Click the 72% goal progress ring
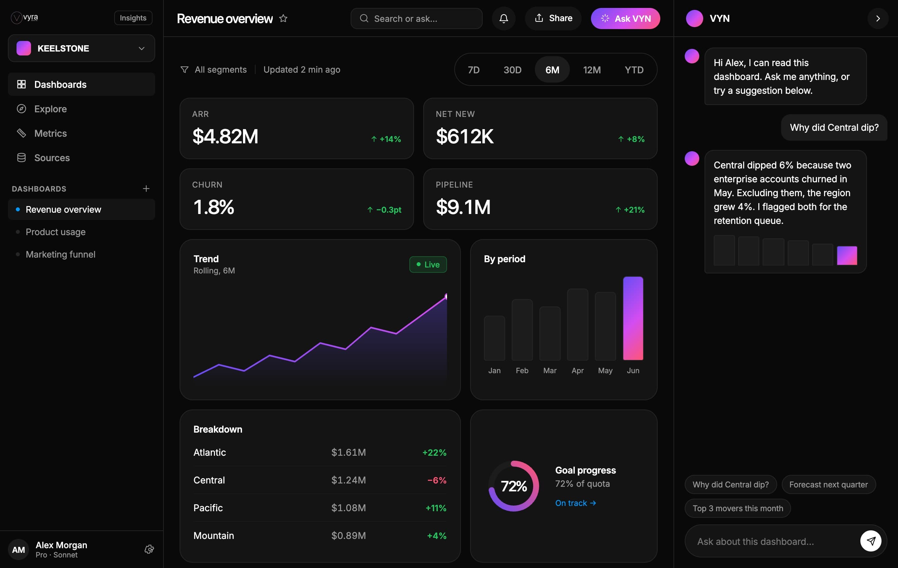This screenshot has height=568, width=898. [x=513, y=486]
